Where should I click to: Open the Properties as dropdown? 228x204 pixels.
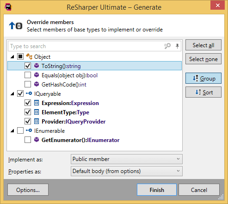click(x=127, y=171)
